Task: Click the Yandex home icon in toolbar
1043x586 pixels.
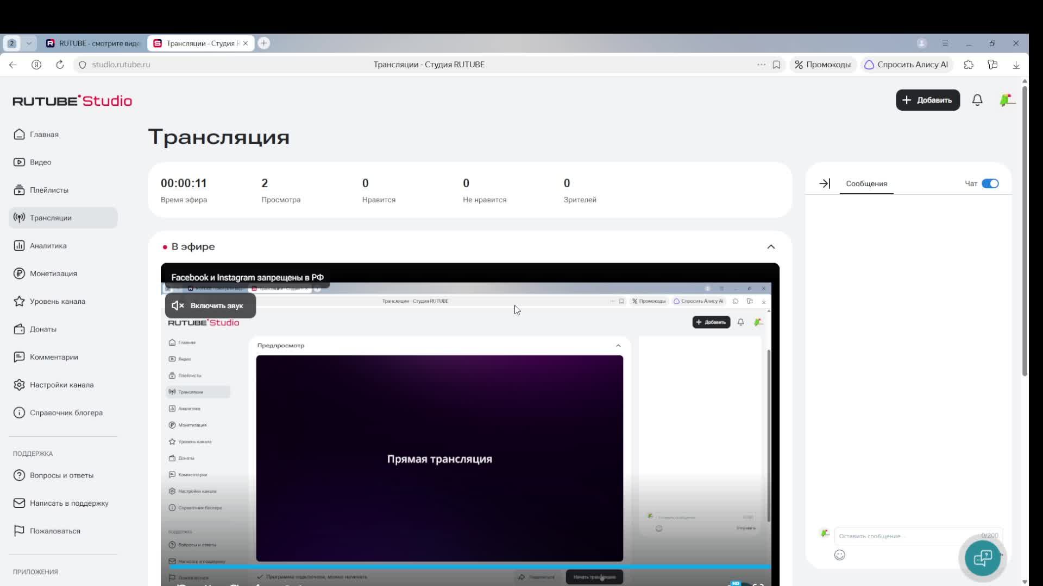Action: click(x=36, y=65)
